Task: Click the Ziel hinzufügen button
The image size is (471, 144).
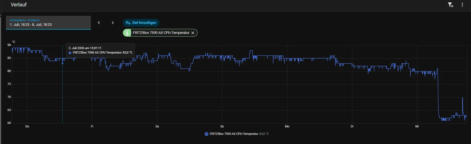Action: coord(141,23)
